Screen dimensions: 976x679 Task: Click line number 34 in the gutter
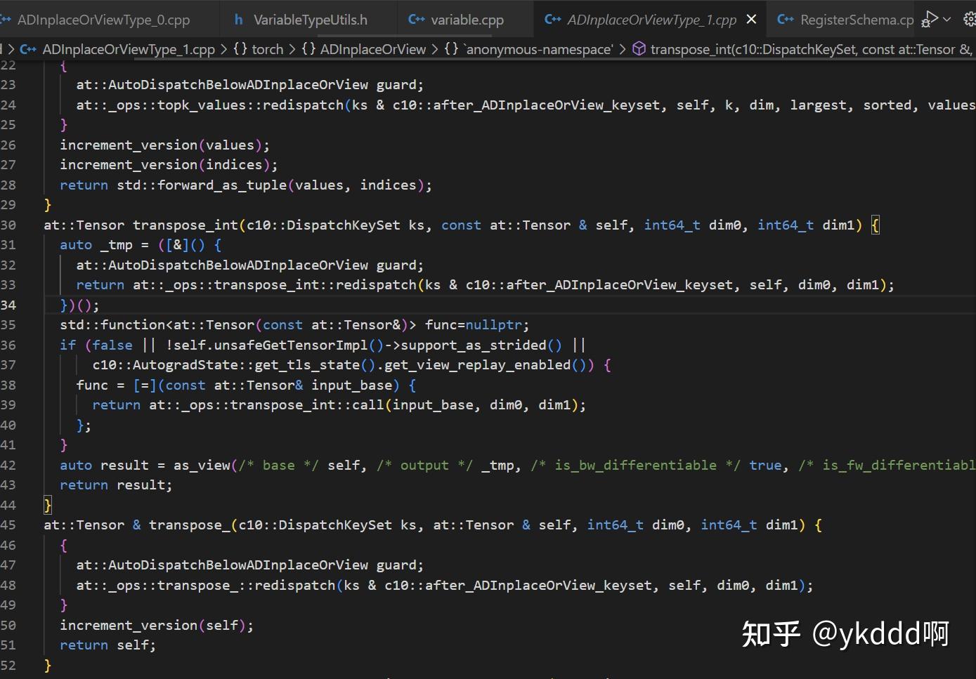coord(8,305)
